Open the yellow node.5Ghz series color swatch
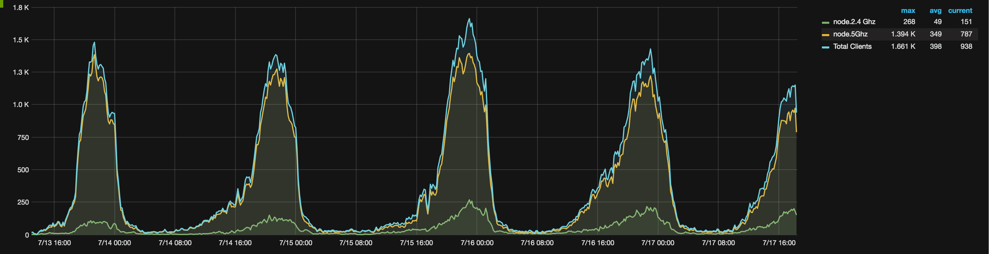This screenshot has width=989, height=254. click(x=825, y=35)
